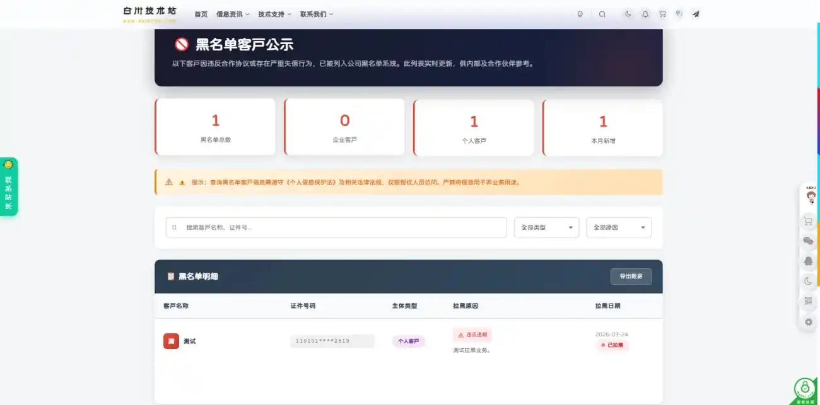Click the paper plane send icon

coord(694,14)
